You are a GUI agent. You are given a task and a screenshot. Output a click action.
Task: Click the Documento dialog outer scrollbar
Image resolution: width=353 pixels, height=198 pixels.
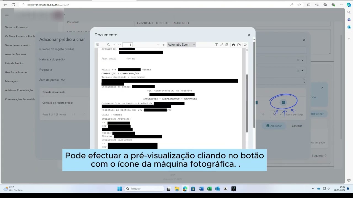pos(254,85)
